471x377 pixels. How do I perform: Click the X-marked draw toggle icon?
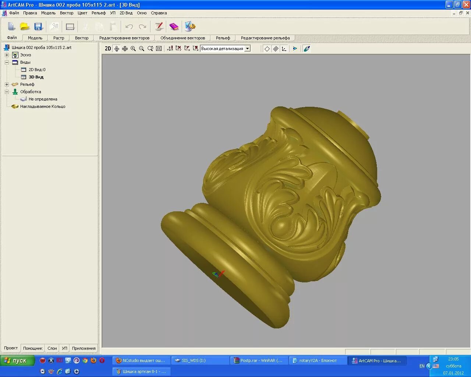pos(178,49)
